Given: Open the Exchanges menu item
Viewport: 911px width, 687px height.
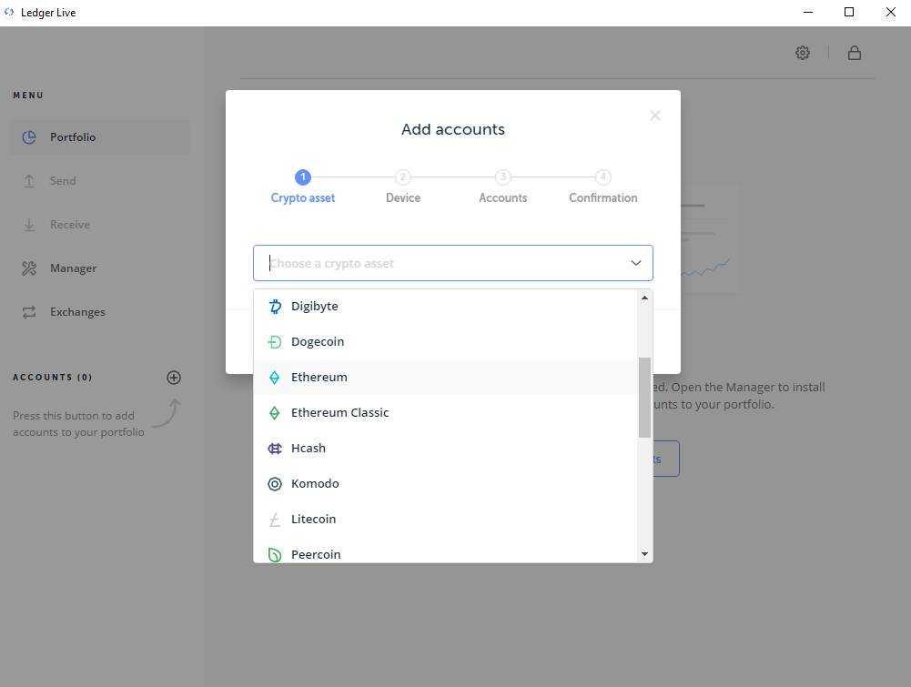Looking at the screenshot, I should coord(99,312).
